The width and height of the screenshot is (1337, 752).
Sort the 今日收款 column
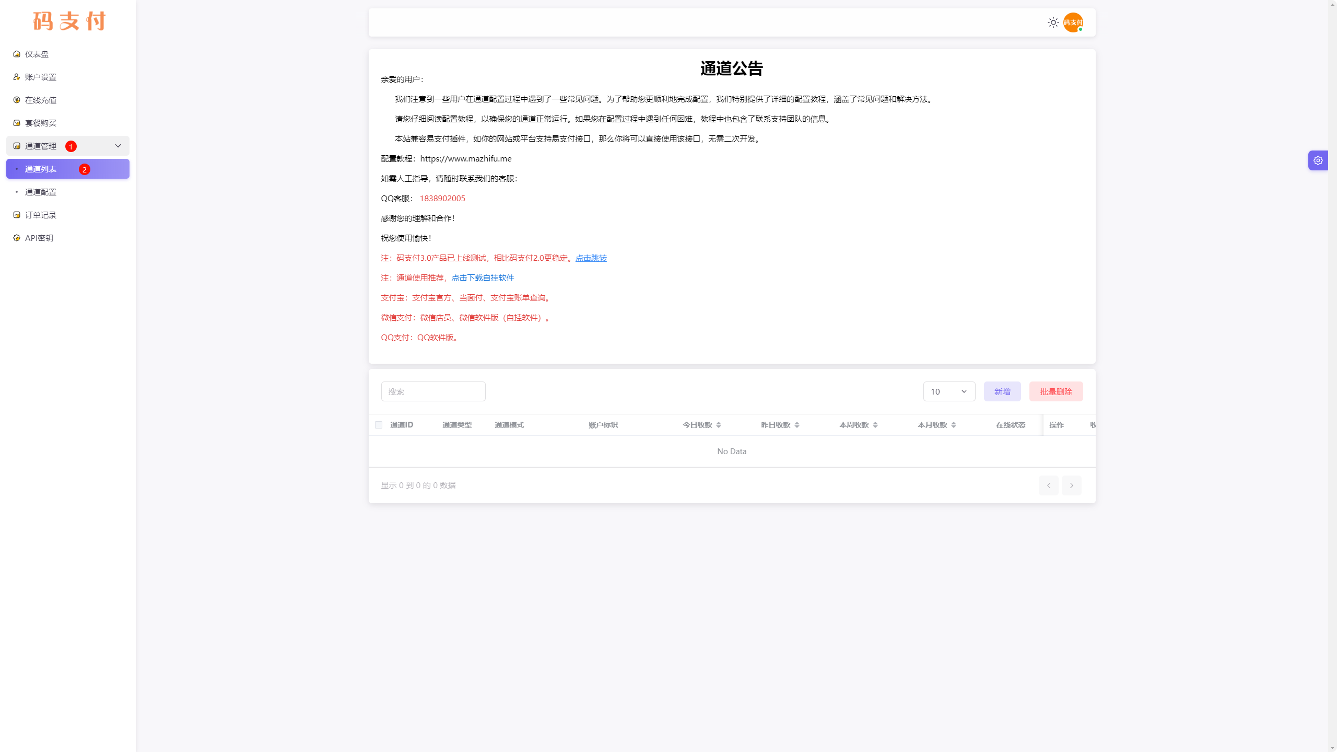pyautogui.click(x=718, y=425)
